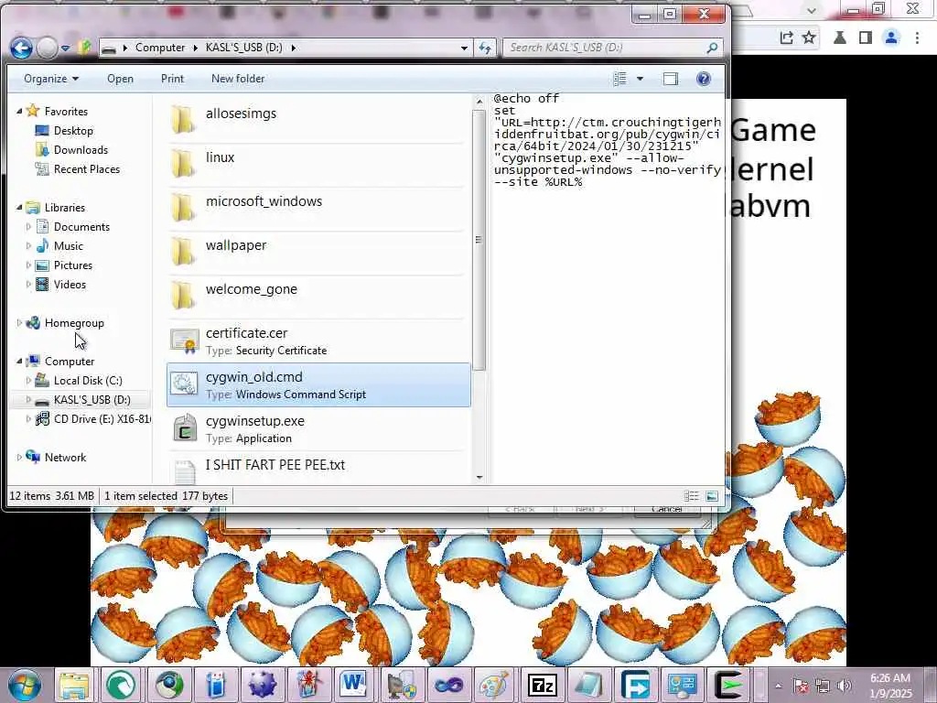
Task: Open 7-Zip from the taskbar
Action: tap(542, 685)
